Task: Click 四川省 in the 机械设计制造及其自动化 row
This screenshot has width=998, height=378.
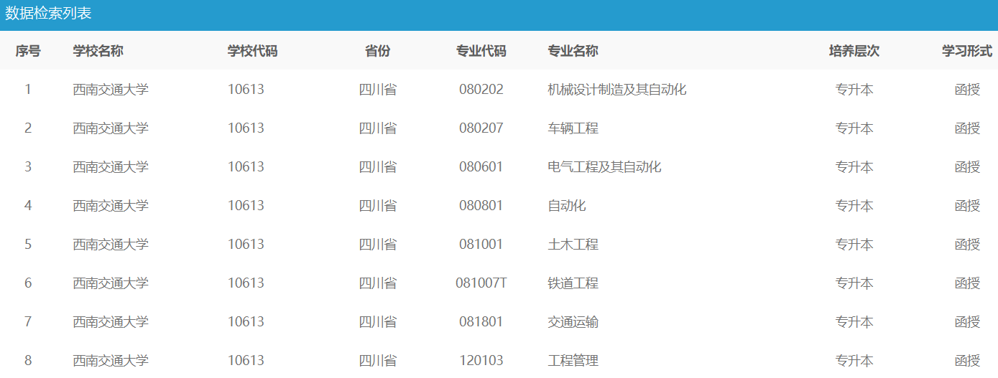Action: [x=378, y=90]
